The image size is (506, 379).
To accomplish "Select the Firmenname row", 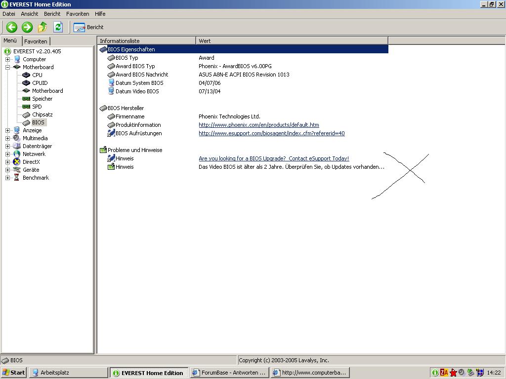I will tap(243, 116).
